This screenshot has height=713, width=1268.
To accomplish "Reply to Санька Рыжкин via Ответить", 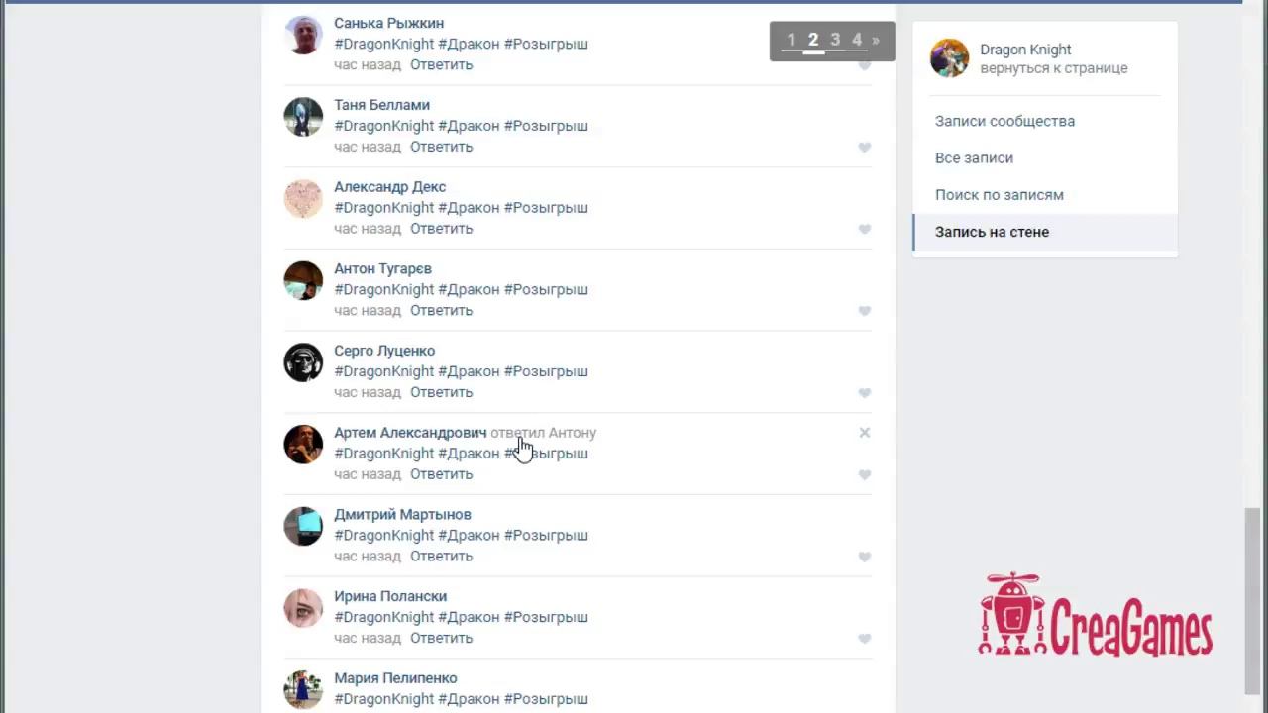I will tap(441, 64).
